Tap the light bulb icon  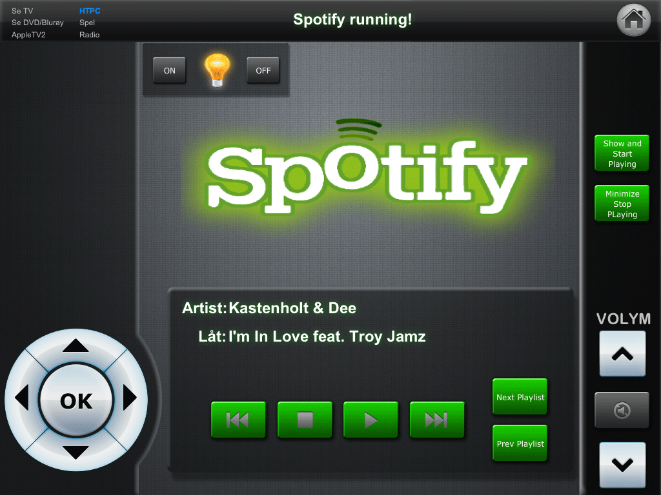point(217,70)
